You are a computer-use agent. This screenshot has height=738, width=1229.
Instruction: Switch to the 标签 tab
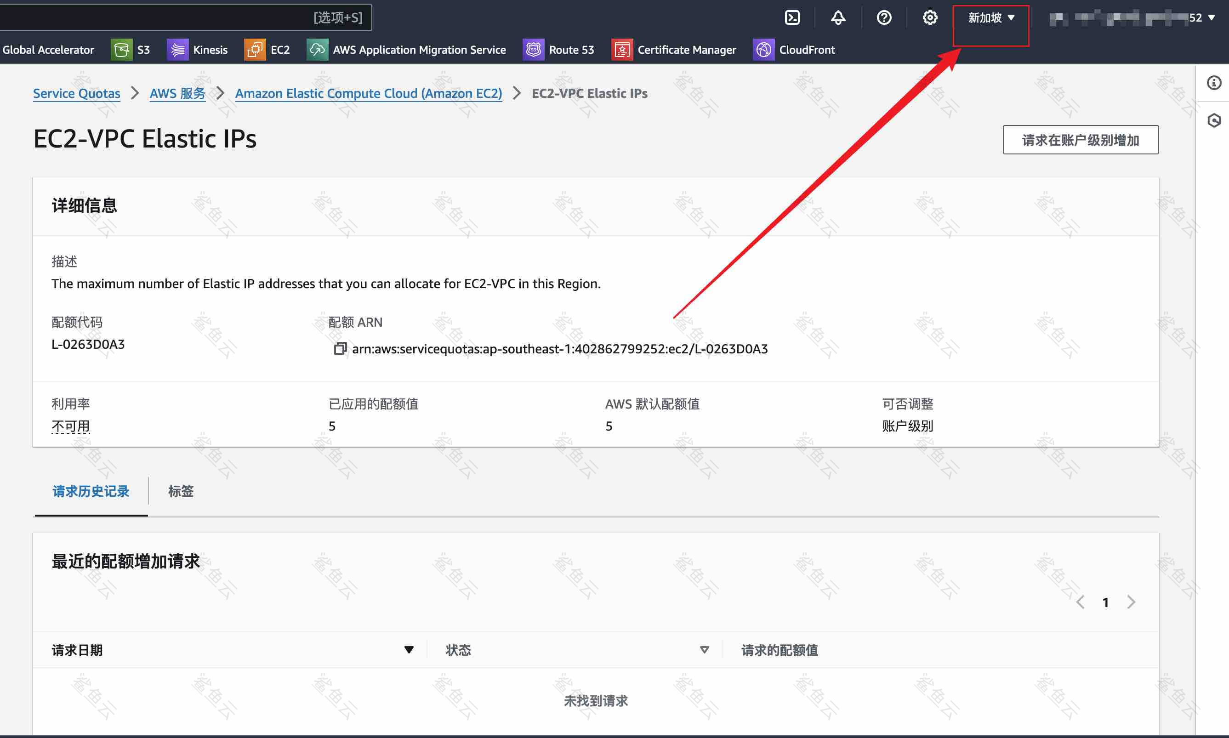(181, 491)
